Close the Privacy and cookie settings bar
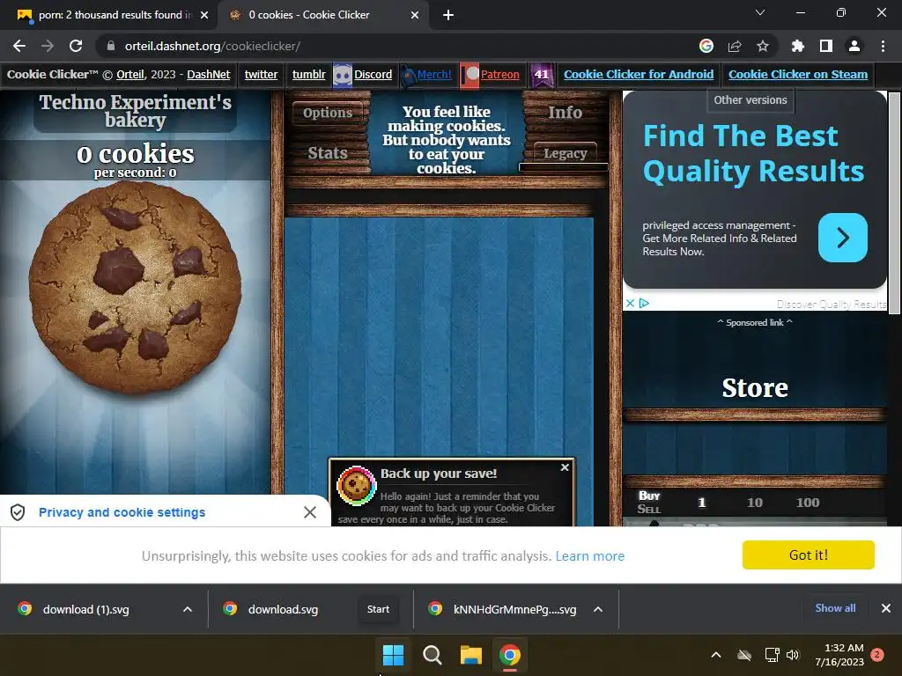The width and height of the screenshot is (902, 676). (309, 512)
